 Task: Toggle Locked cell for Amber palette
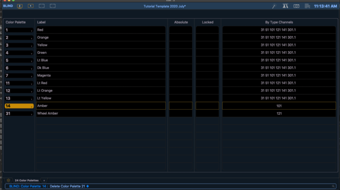tap(207, 106)
